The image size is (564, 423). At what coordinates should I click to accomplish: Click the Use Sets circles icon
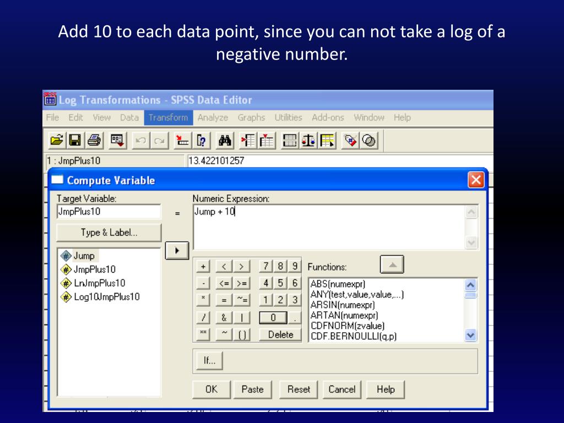tap(369, 140)
